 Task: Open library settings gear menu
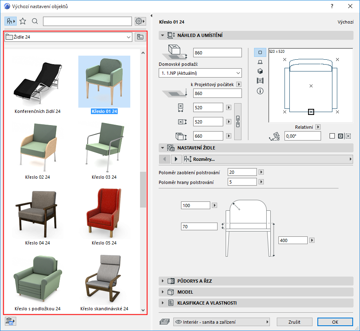(140, 21)
